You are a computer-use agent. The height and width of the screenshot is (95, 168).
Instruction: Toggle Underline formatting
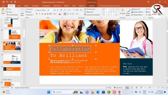[42, 14]
